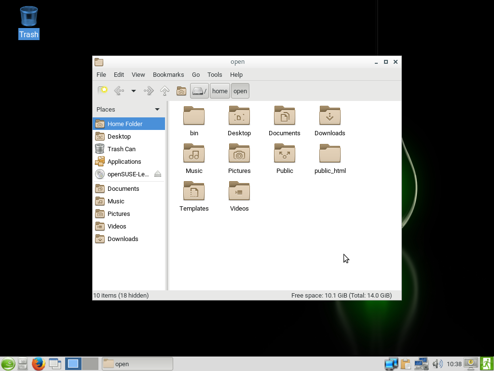Launch Firefox from the taskbar
The width and height of the screenshot is (494, 371).
pos(38,364)
